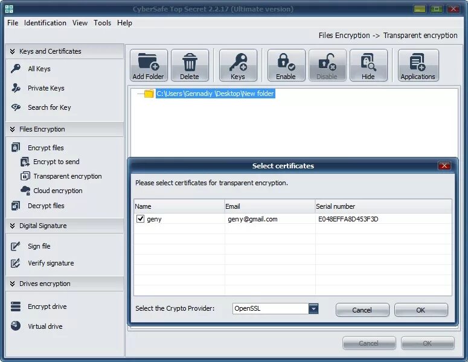Viewport: 468px width, 362px height.
Task: Open the Help menu
Action: [x=124, y=23]
